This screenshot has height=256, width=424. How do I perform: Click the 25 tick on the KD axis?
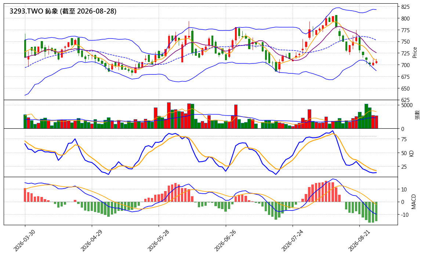404,167
